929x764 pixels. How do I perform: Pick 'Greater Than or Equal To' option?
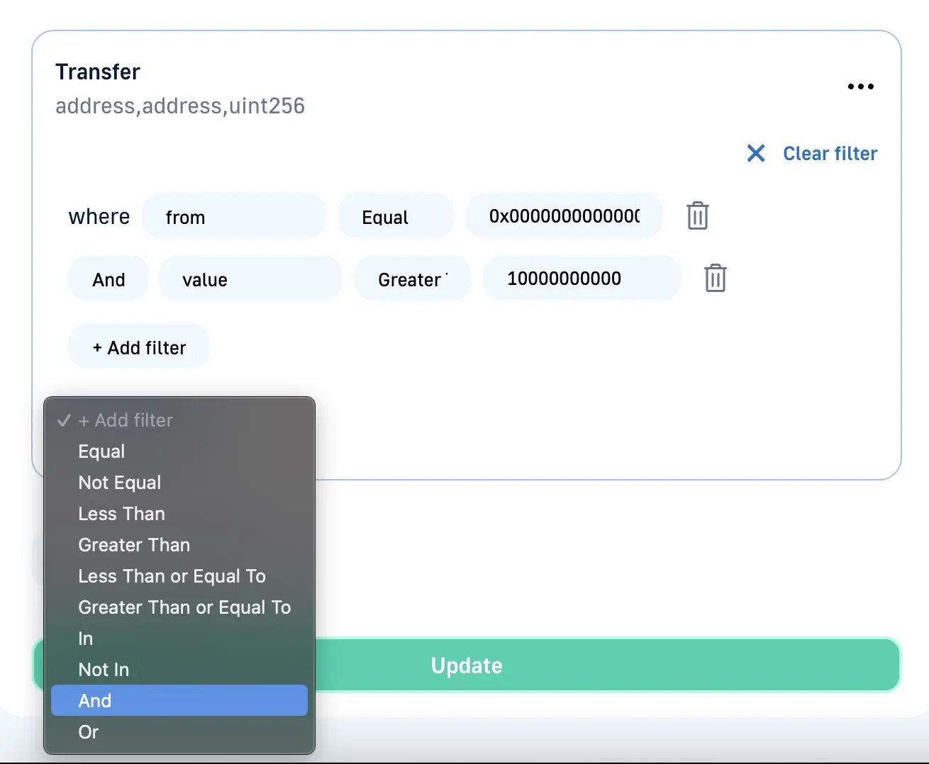[184, 607]
